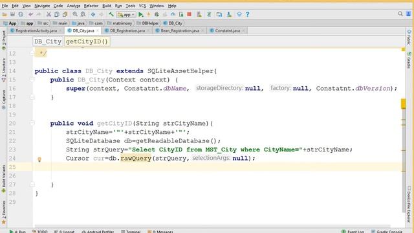This screenshot has height=233, width=414.
Task: Toggle the Device File Explorer tool window
Action: (409, 204)
